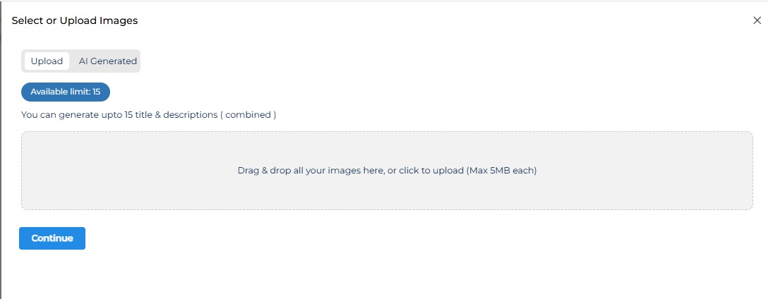
Task: Click the 'Max 5MB each' upload hint text
Action: click(x=501, y=171)
